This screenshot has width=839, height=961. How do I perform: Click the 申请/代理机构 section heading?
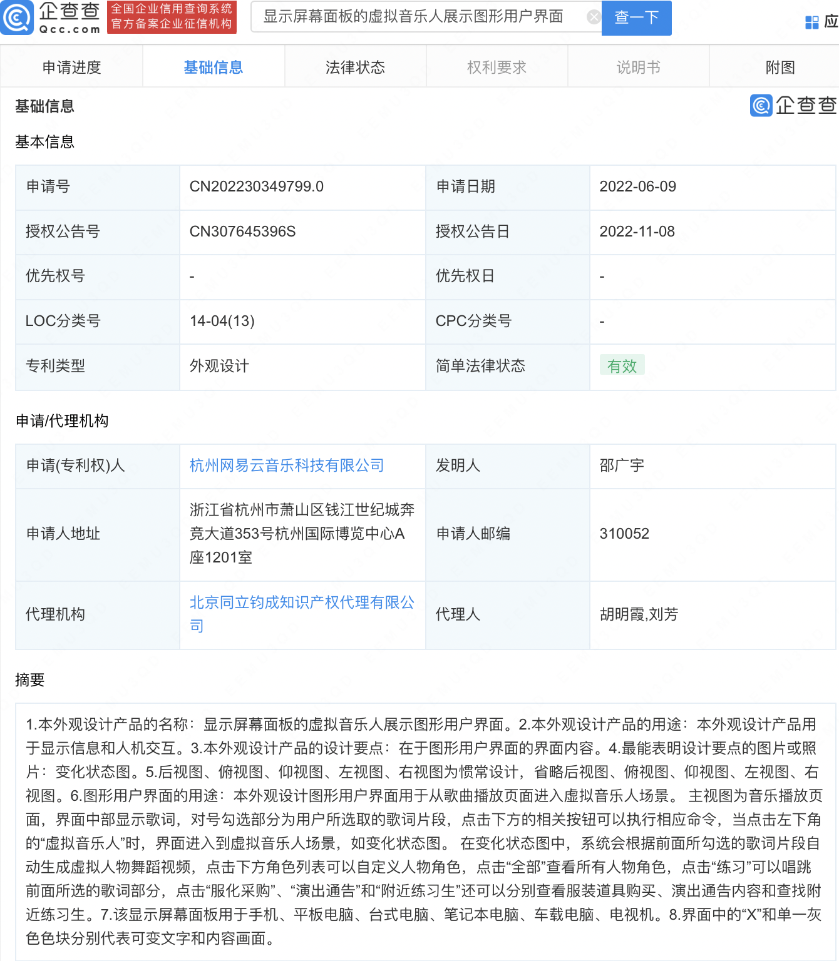[x=61, y=421]
